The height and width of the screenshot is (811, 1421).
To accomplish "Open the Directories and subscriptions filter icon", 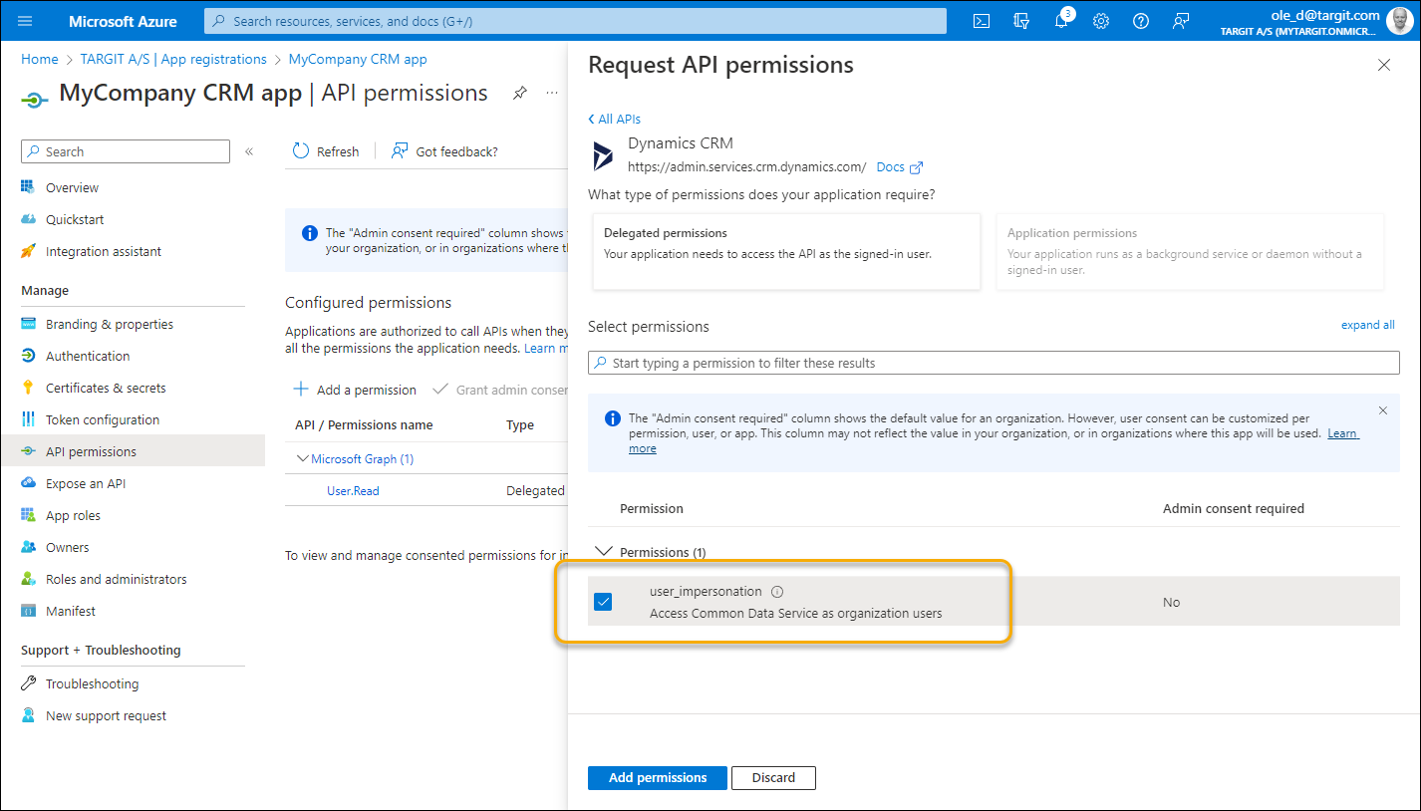I will [1021, 20].
